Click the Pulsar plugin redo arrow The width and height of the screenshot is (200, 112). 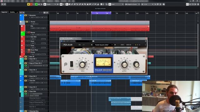[x=84, y=45]
